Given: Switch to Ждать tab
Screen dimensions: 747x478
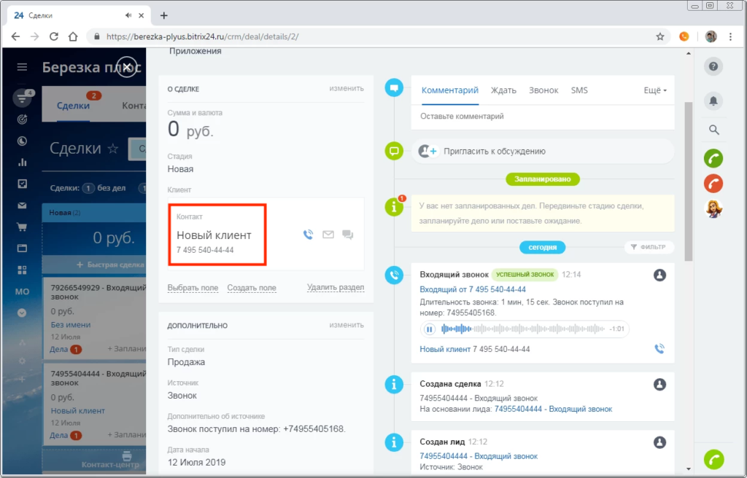Looking at the screenshot, I should tap(503, 90).
